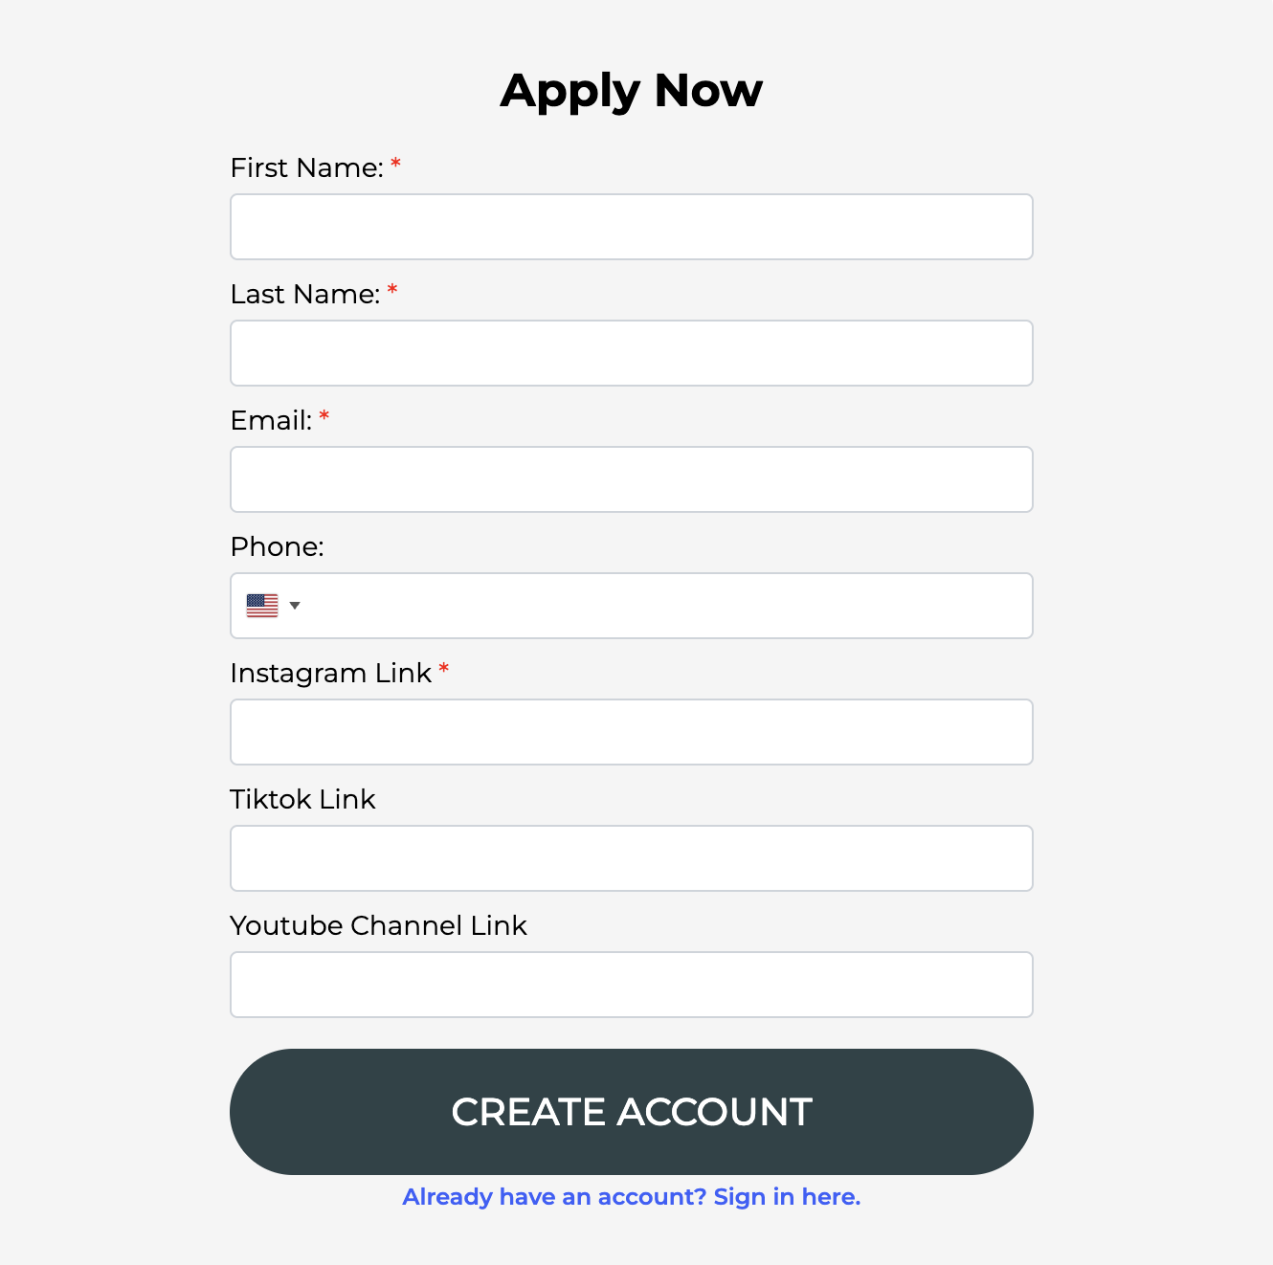1273x1265 pixels.
Task: Select the Youtube Channel Link text box
Action: click(632, 985)
